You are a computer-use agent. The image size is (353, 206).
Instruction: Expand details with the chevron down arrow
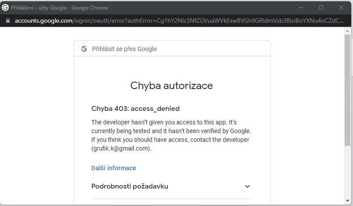247,186
